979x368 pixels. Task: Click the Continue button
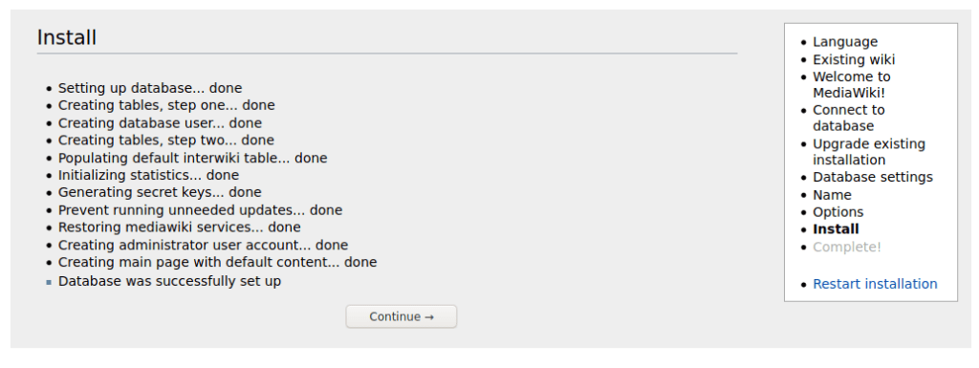[402, 316]
